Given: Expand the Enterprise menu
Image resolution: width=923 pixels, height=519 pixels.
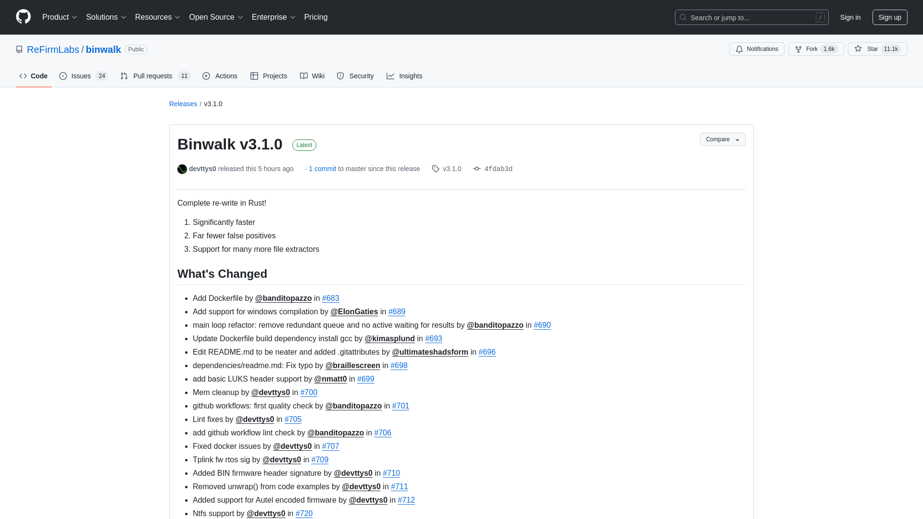Looking at the screenshot, I should coord(274,17).
